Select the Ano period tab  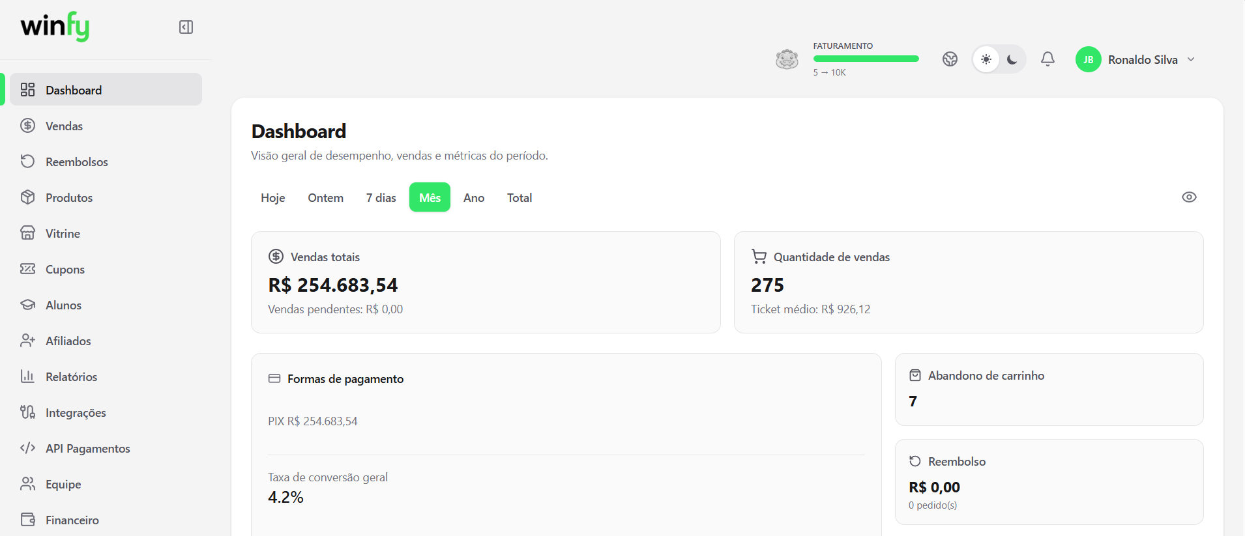(x=474, y=197)
